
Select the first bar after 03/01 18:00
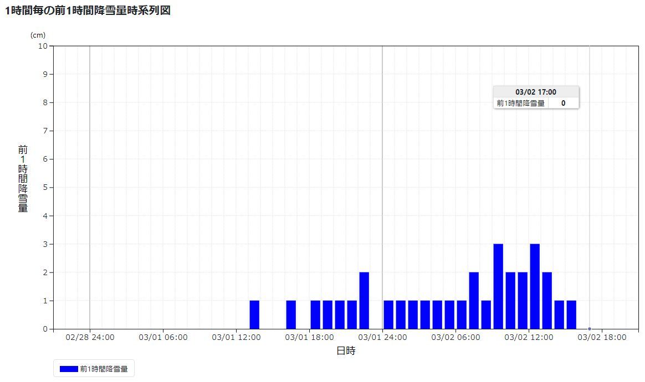click(315, 315)
